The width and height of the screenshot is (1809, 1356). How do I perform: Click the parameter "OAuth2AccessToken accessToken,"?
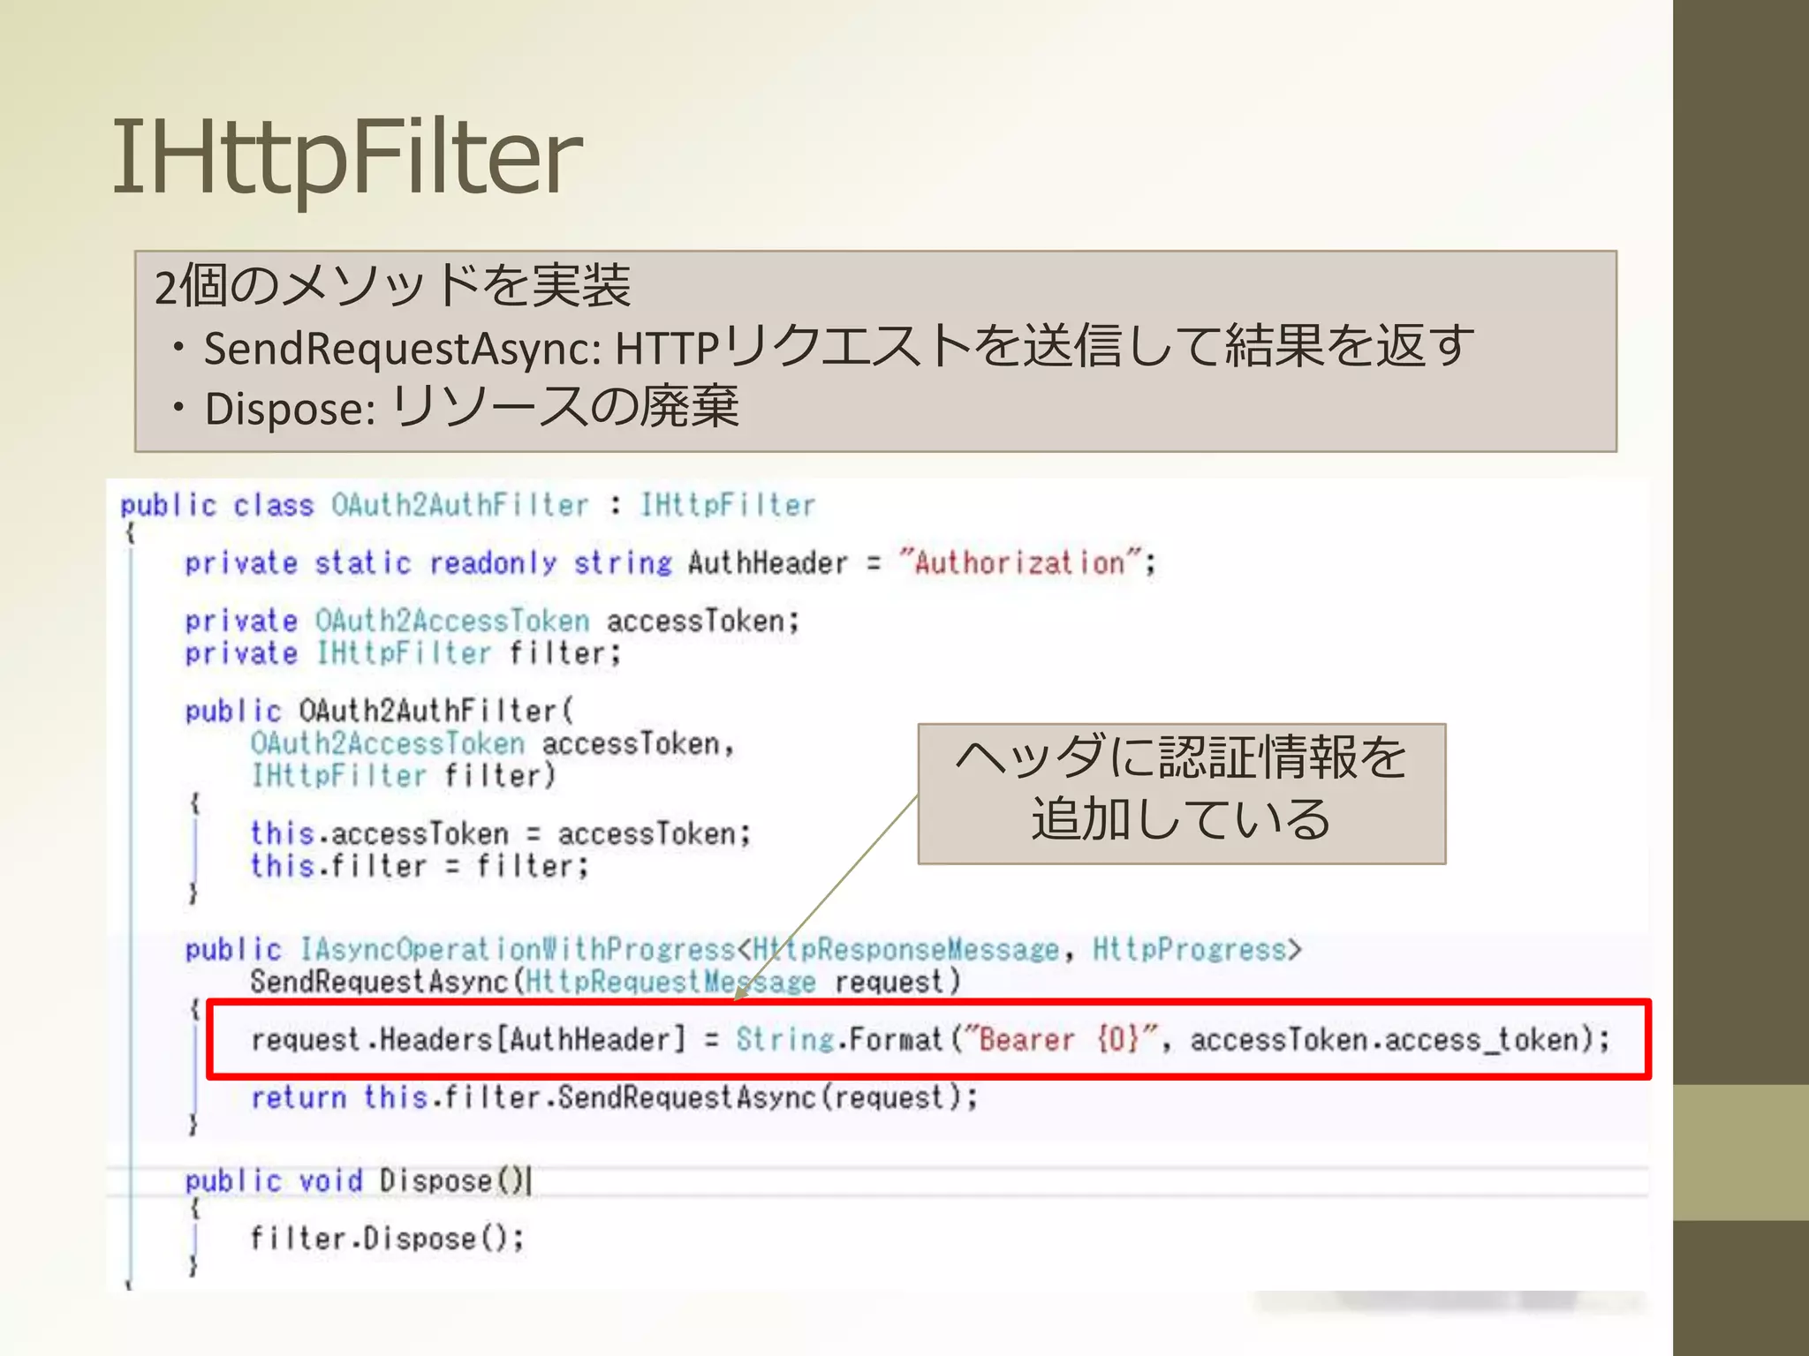click(492, 743)
